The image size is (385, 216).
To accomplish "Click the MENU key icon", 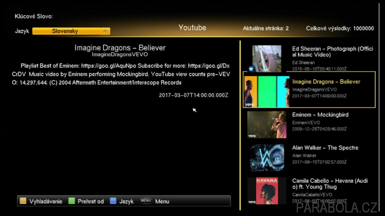I will point(146,201).
